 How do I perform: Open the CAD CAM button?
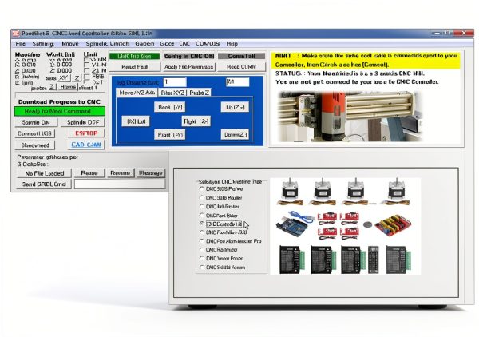(x=86, y=145)
